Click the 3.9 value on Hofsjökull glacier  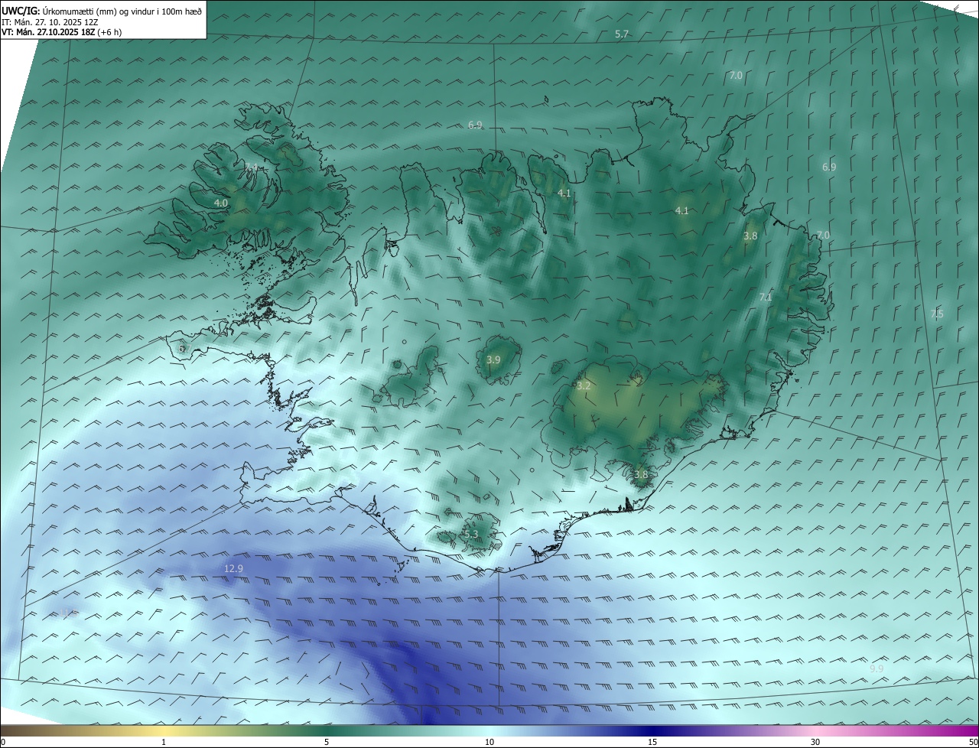coord(493,359)
